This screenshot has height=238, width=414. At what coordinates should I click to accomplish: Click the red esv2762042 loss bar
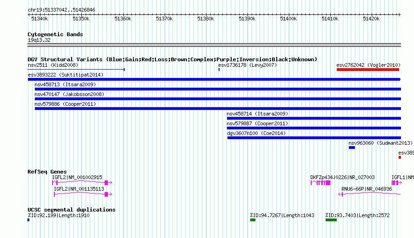pos(368,70)
